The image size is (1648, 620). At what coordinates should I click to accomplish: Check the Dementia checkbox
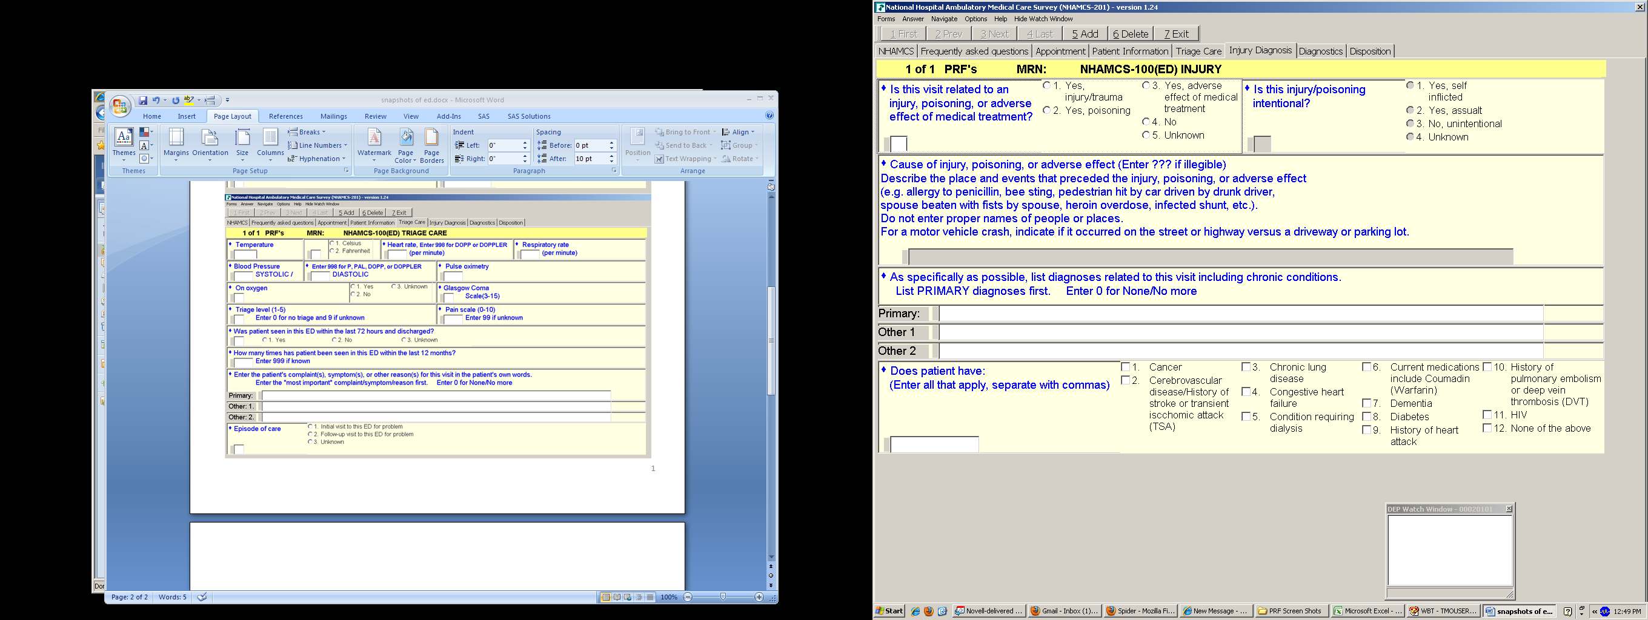tap(1366, 403)
